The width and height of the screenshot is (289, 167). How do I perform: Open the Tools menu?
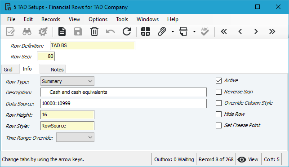122,19
